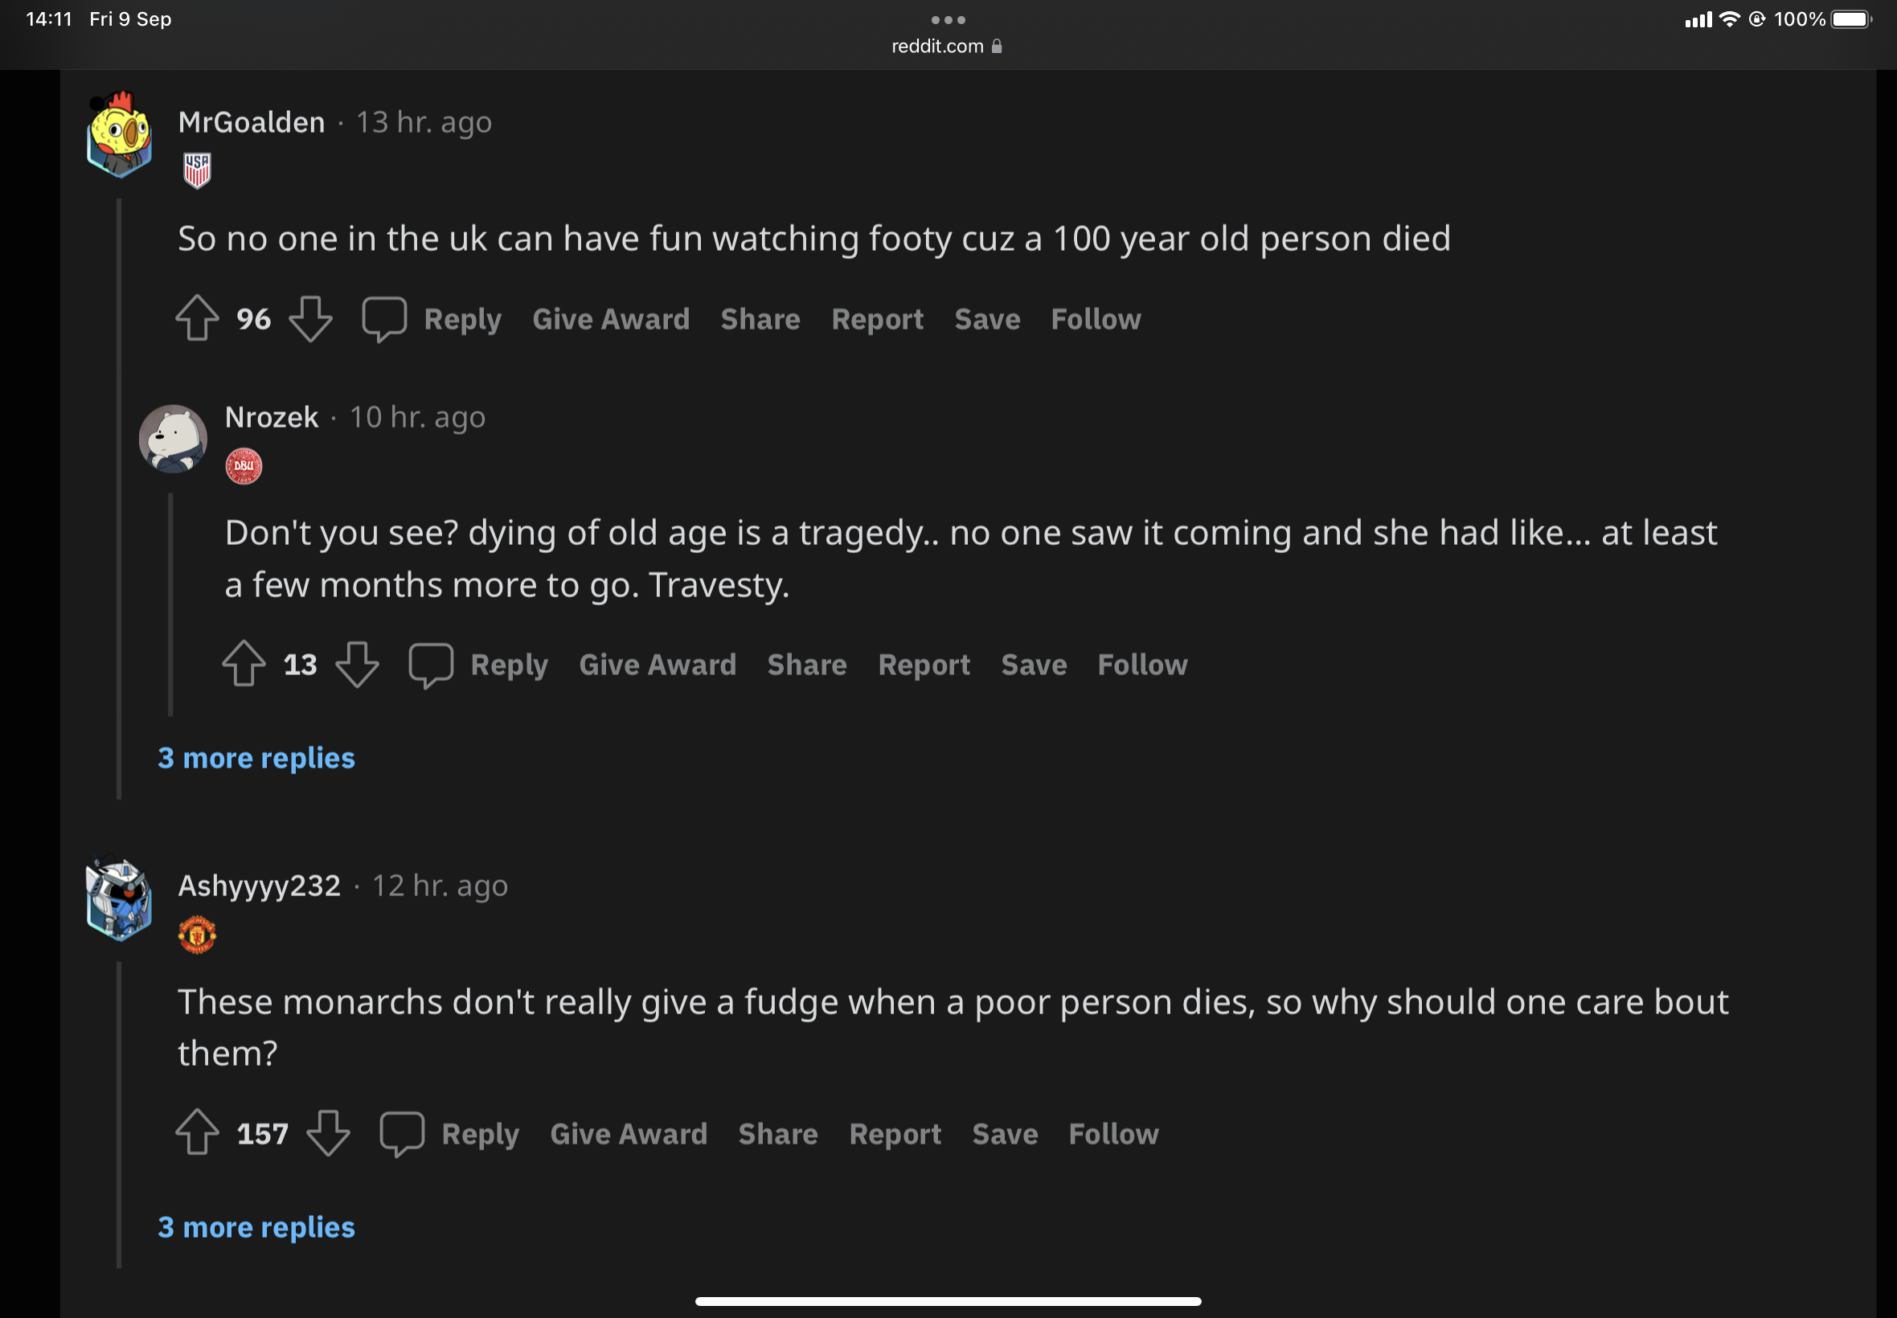
Task: Collapse MrGoalden's comment thread line
Action: coord(120,496)
